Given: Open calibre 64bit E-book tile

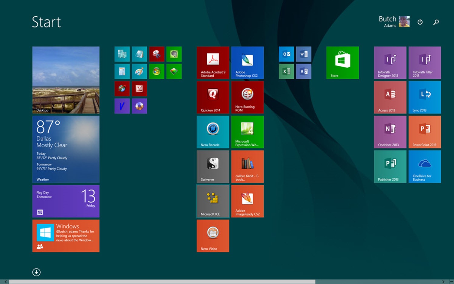Looking at the screenshot, I should pos(247,167).
